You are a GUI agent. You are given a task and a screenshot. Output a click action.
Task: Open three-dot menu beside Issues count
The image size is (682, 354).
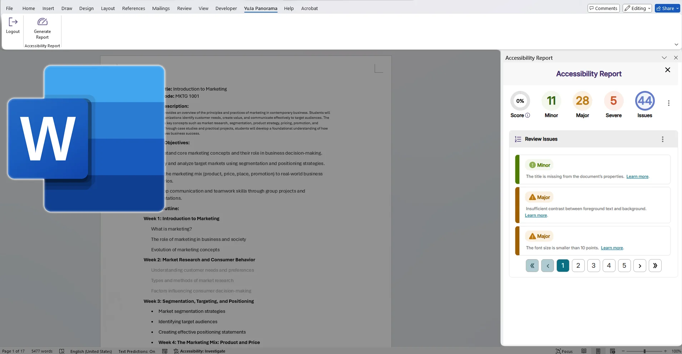click(x=668, y=103)
